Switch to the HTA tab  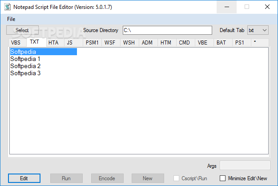pos(55,43)
